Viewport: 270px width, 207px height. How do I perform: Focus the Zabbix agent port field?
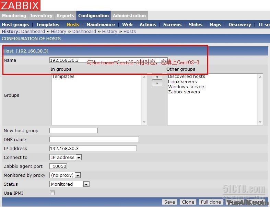tap(58, 166)
